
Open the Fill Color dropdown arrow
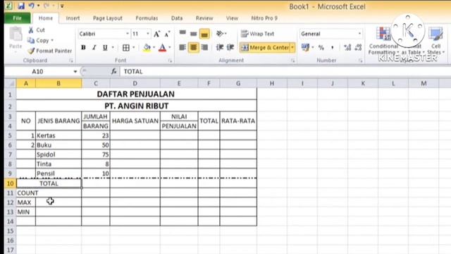point(154,47)
